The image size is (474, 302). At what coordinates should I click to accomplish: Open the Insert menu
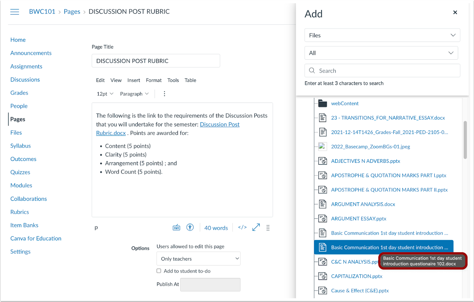[134, 80]
